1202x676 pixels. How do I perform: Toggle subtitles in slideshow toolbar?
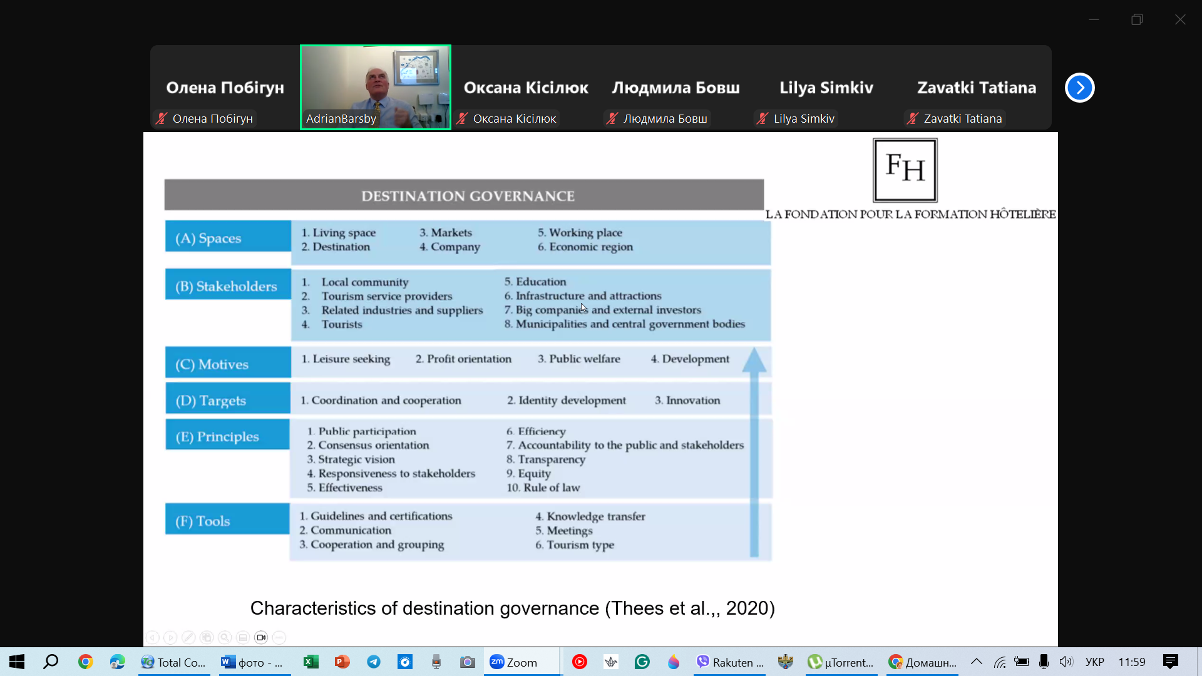coord(243,637)
